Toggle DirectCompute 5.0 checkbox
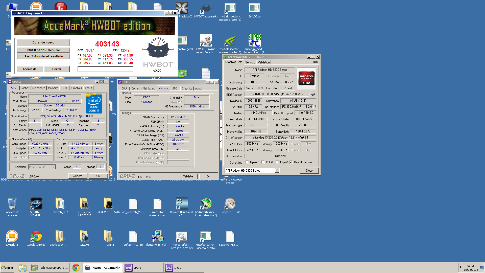Image resolution: width=485 pixels, height=273 pixels. point(291,162)
